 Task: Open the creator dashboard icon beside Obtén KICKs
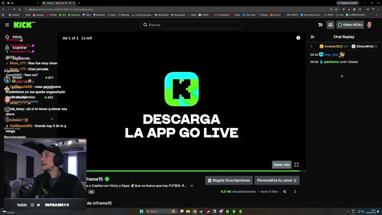pyautogui.click(x=330, y=25)
